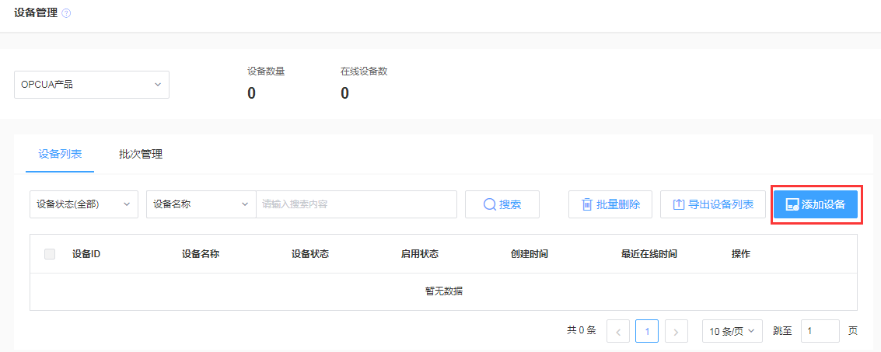Select page 1 in pagination
Viewport: 881px width, 352px height.
647,331
